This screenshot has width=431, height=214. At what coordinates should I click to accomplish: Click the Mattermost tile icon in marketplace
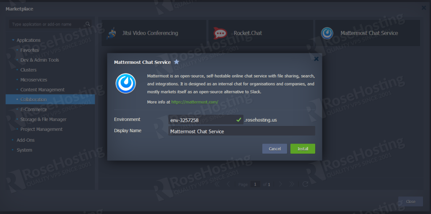coord(327,33)
